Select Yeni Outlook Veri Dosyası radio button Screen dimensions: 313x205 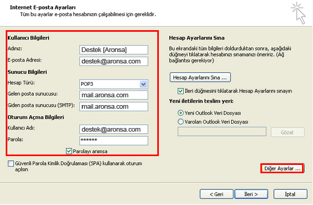[x=180, y=113]
